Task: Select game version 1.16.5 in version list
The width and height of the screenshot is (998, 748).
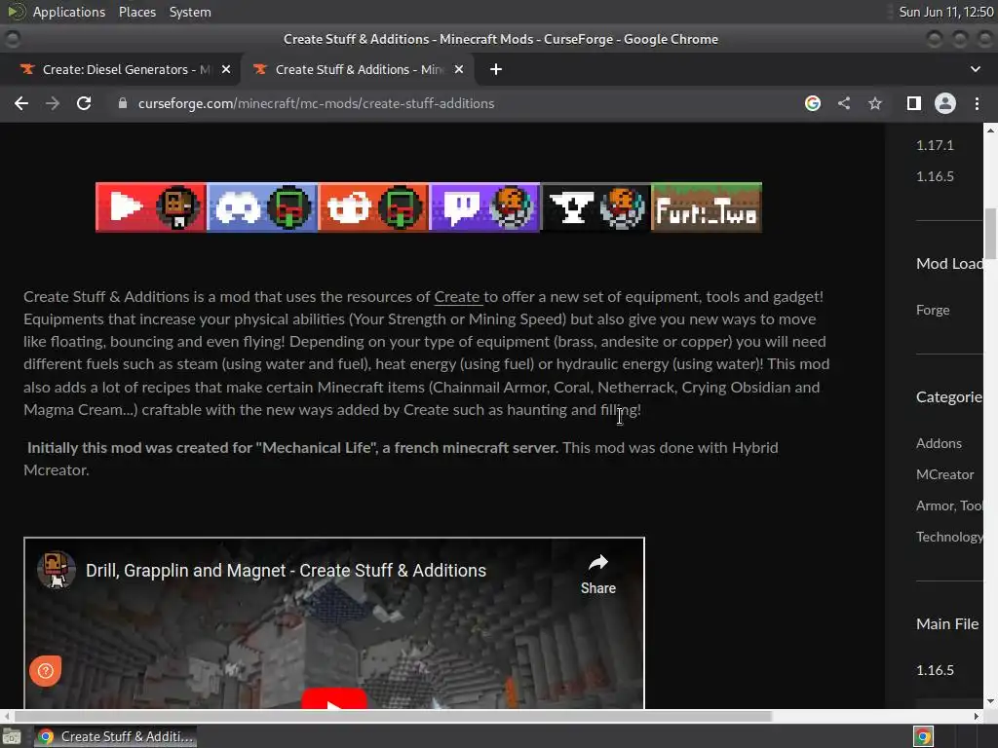Action: [x=935, y=177]
